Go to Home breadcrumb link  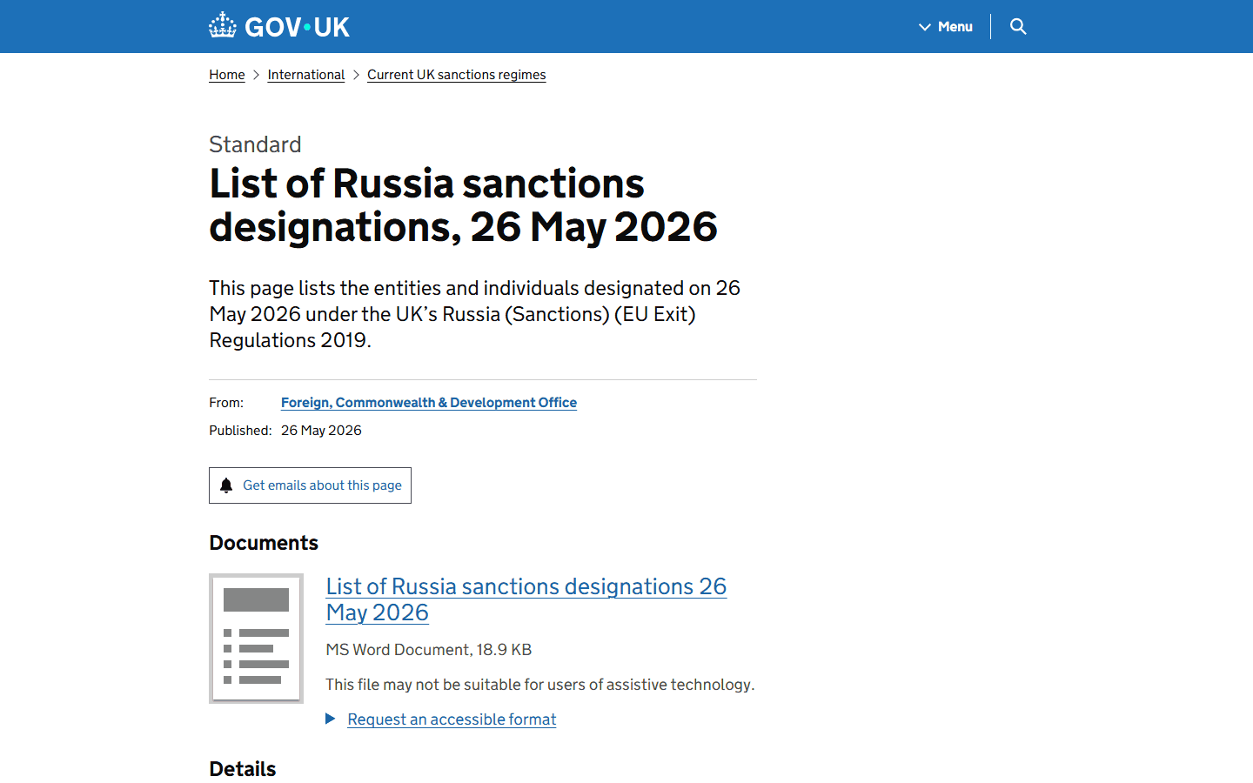pyautogui.click(x=227, y=75)
